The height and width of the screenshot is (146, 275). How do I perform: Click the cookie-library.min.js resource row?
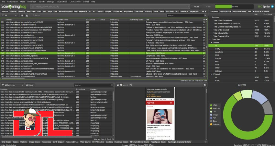coord(57,92)
